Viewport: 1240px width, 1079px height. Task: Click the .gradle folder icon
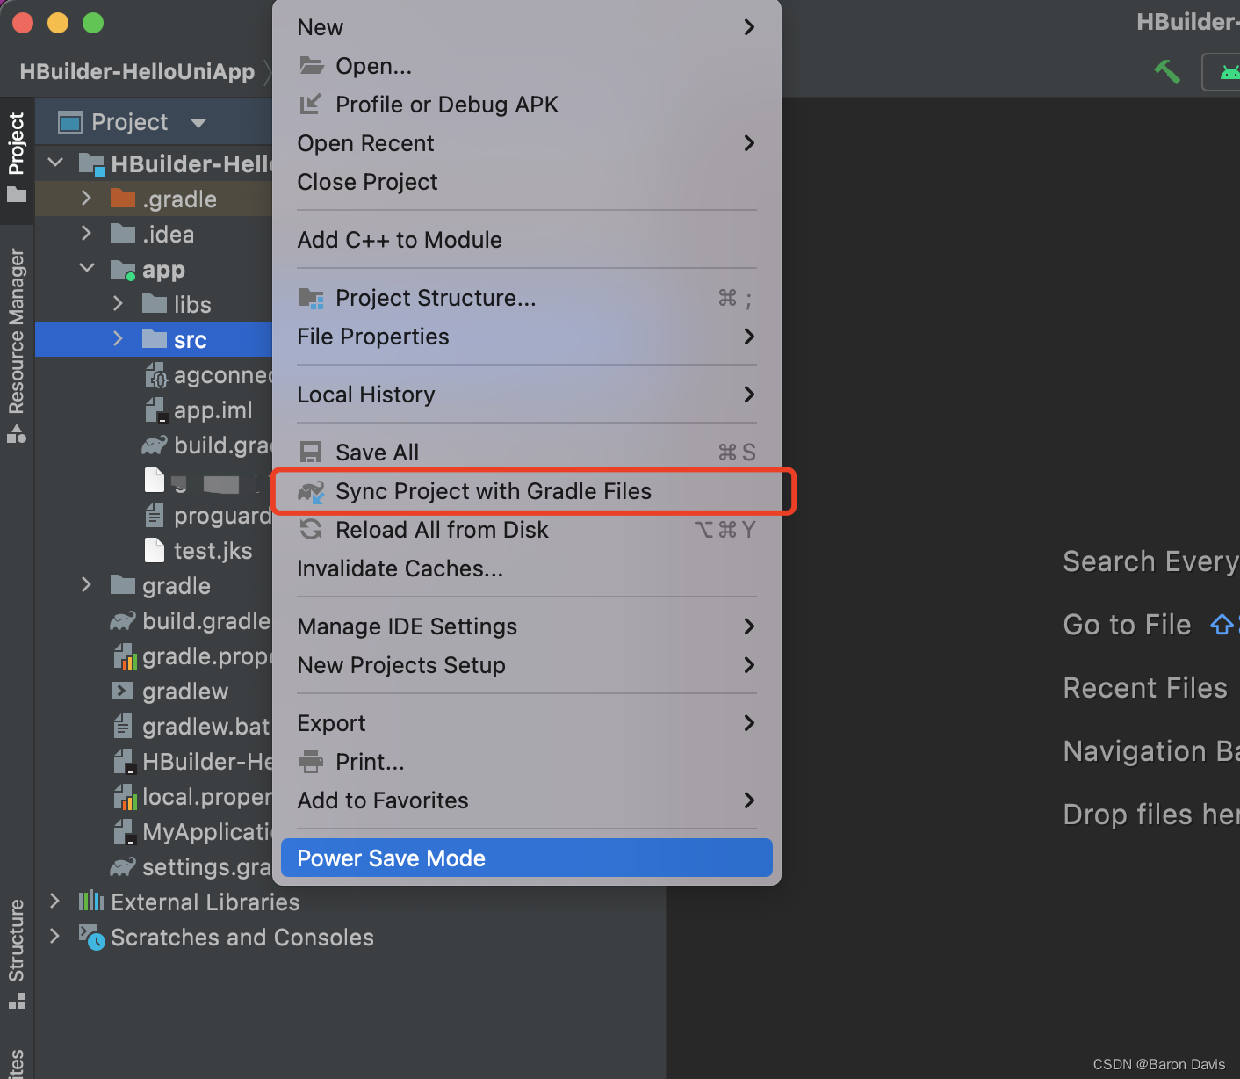coord(123,199)
